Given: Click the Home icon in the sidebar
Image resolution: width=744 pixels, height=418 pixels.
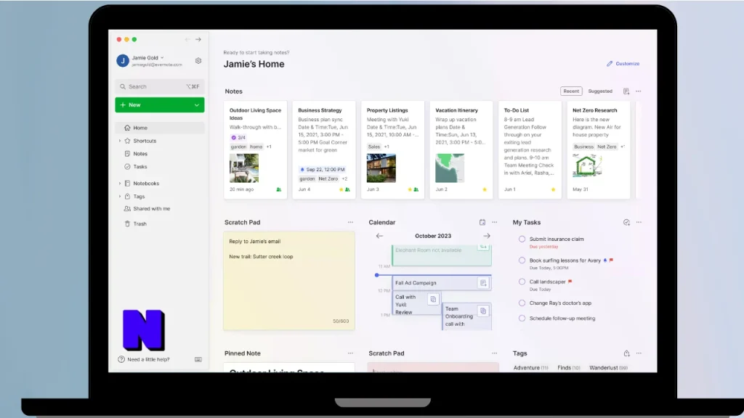Looking at the screenshot, I should click(x=127, y=128).
